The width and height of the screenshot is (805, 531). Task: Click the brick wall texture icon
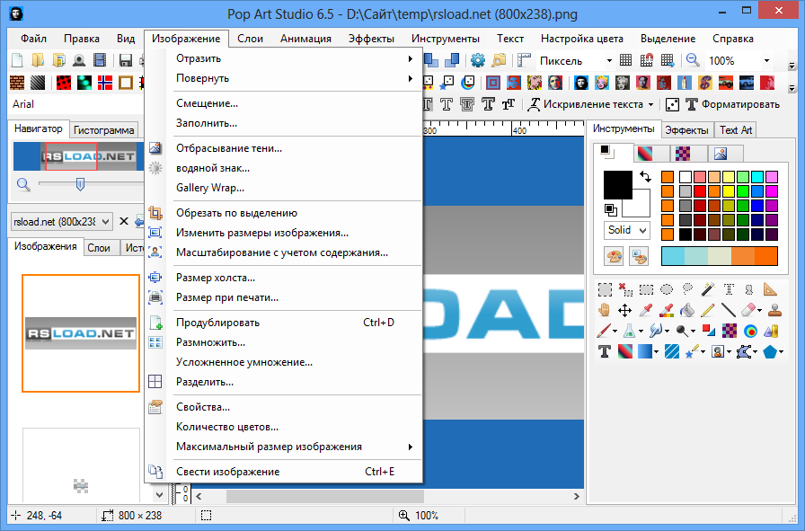tap(17, 82)
